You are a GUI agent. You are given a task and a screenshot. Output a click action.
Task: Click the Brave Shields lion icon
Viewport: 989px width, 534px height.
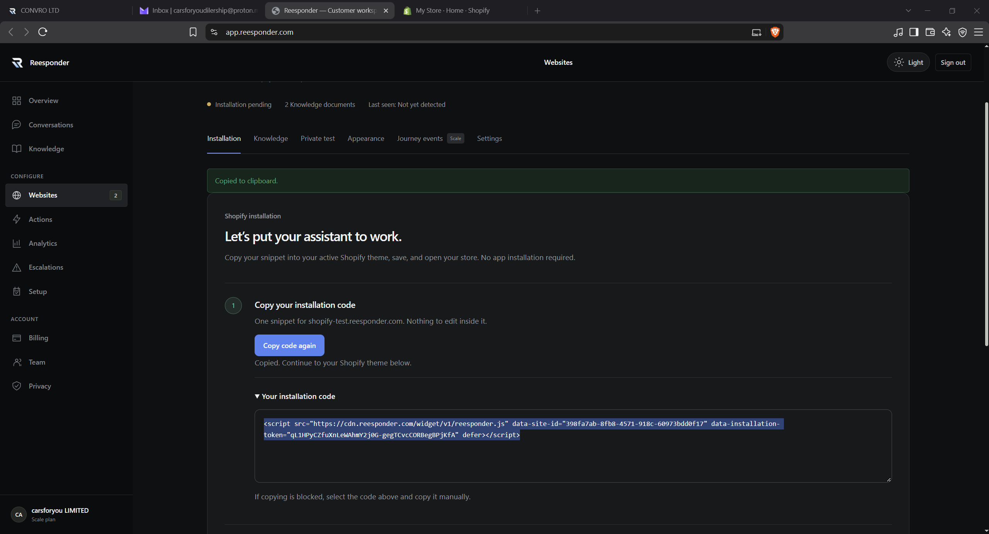[775, 32]
